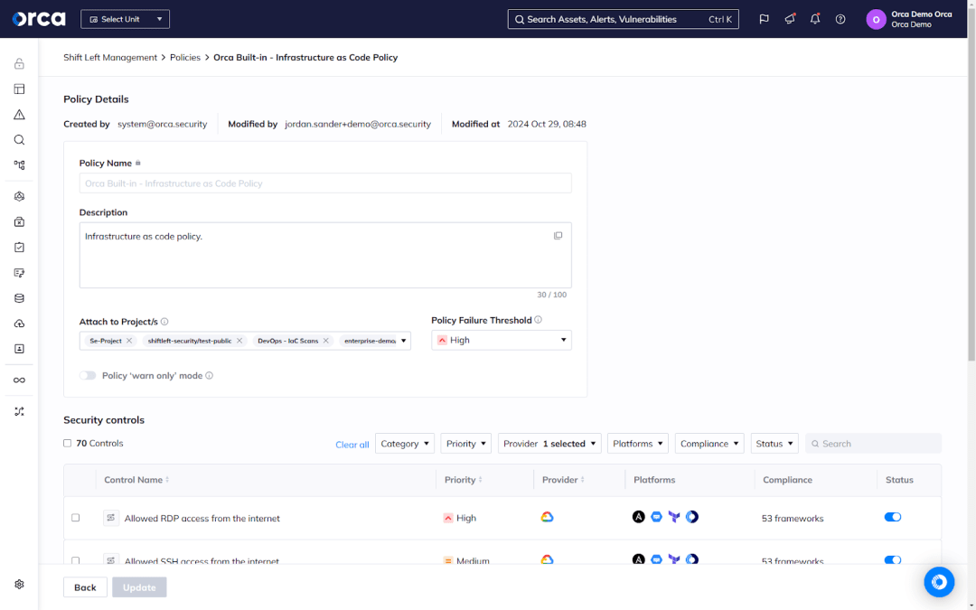Focus the Search Assets, Alerts, Vulnerabilities box

pyautogui.click(x=623, y=19)
